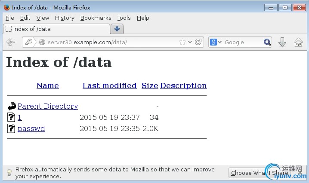Sort listing by Last modified column

point(109,85)
